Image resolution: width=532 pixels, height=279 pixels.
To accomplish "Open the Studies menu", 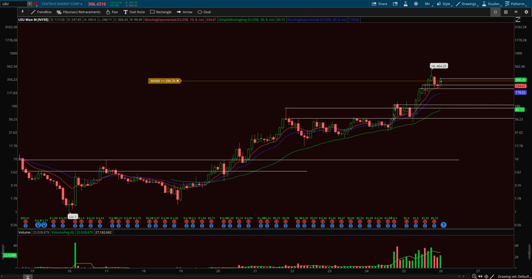I will pyautogui.click(x=492, y=4).
